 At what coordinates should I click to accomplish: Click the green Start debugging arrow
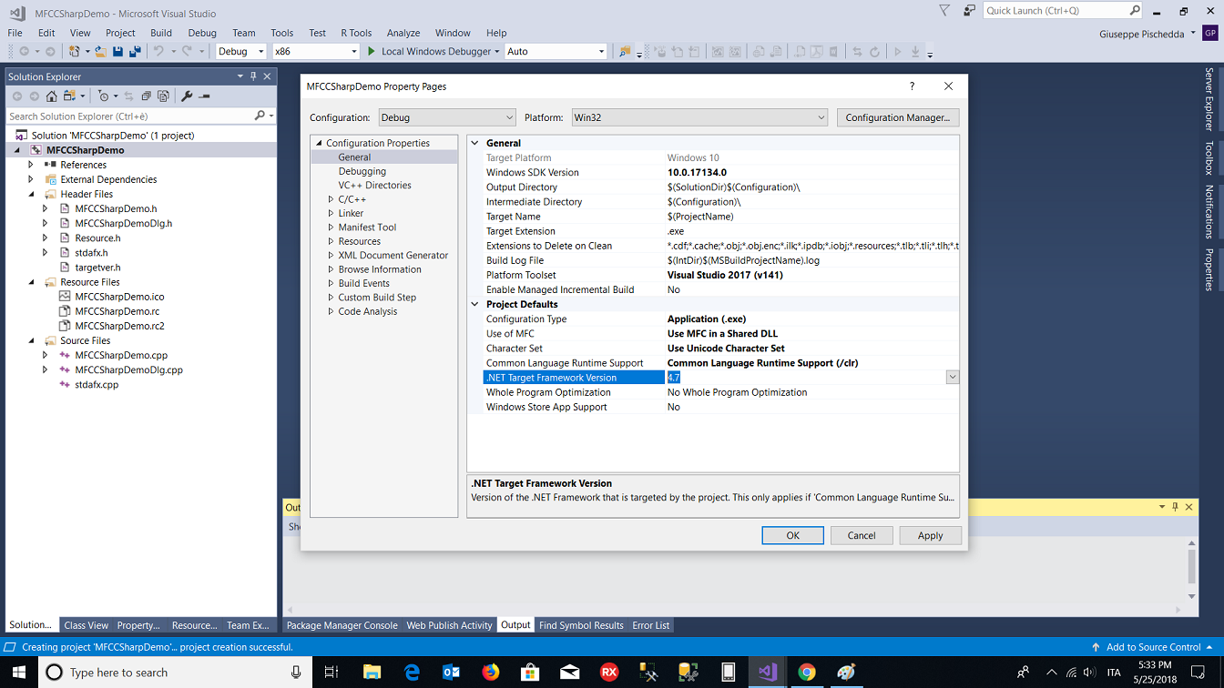(x=372, y=52)
